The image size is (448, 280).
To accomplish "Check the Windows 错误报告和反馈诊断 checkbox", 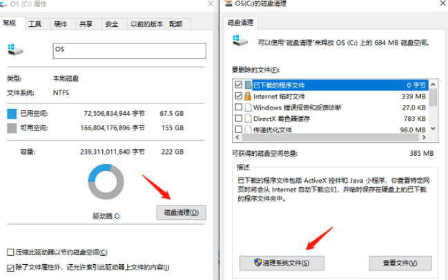I will pyautogui.click(x=238, y=107).
